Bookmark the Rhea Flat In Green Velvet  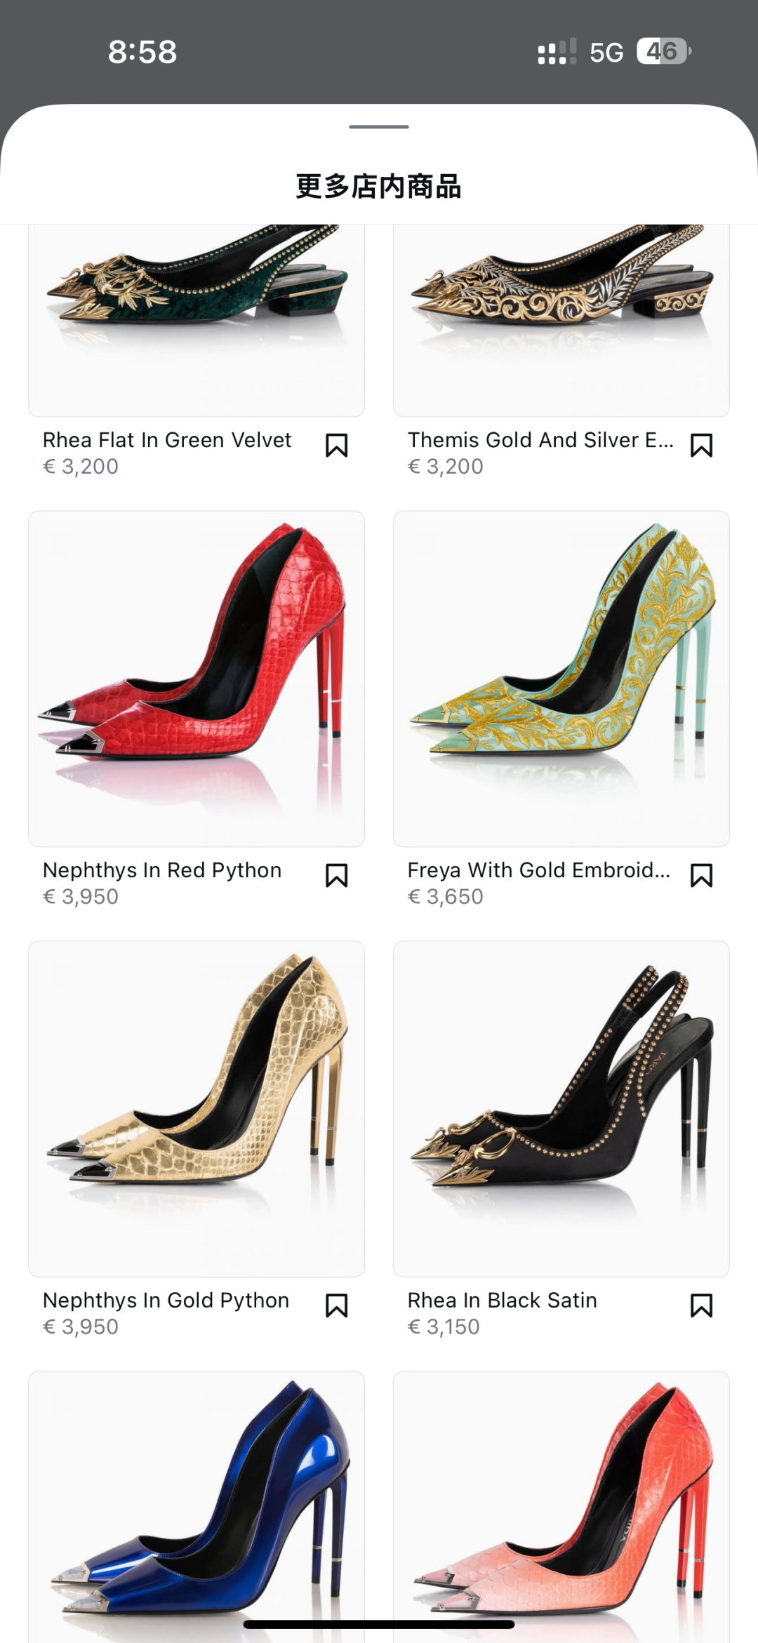[337, 446]
